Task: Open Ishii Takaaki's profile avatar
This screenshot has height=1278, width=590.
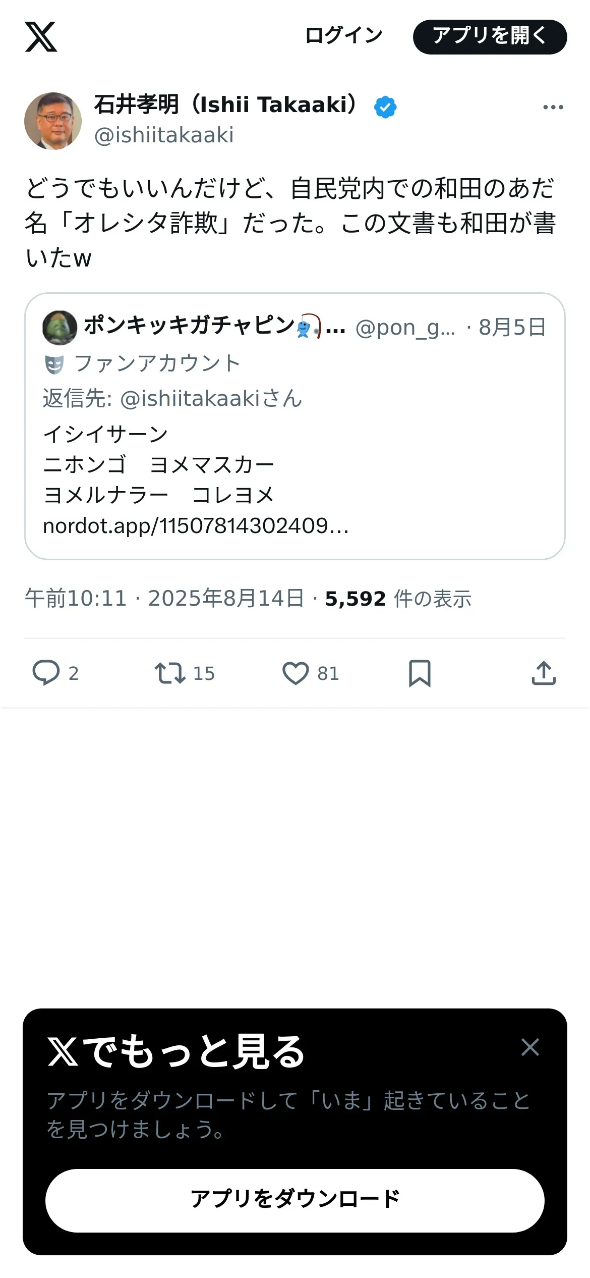Action: coord(53,121)
